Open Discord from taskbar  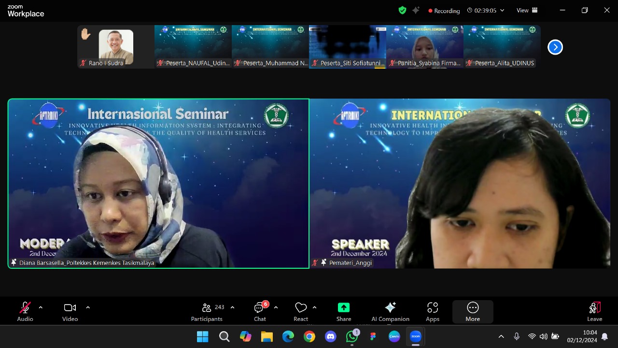click(x=331, y=336)
